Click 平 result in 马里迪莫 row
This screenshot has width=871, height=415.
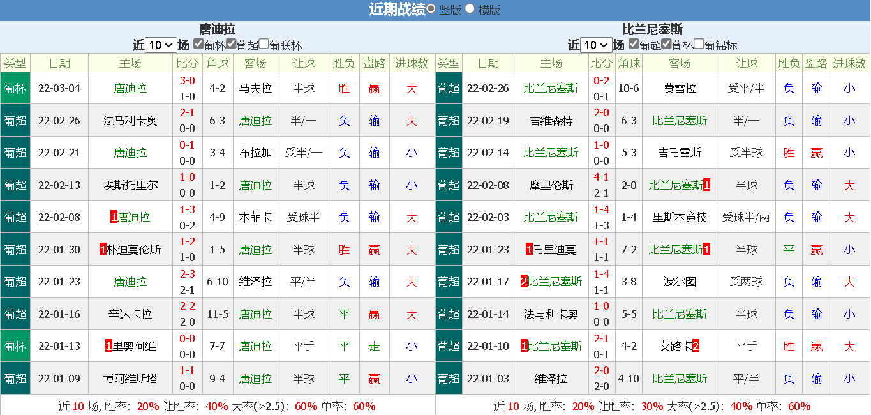pos(789,250)
